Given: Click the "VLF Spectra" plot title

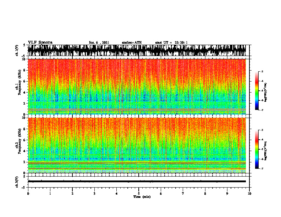Looking at the screenshot, I should pos(40,43).
